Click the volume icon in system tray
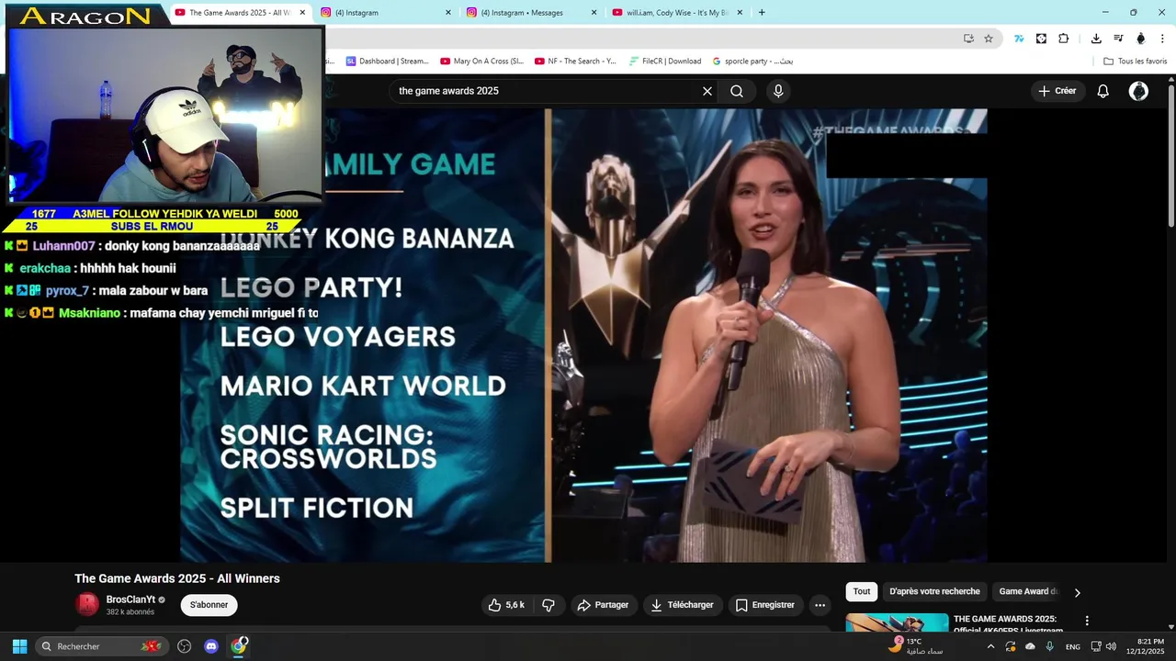The width and height of the screenshot is (1176, 661). pyautogui.click(x=1112, y=646)
